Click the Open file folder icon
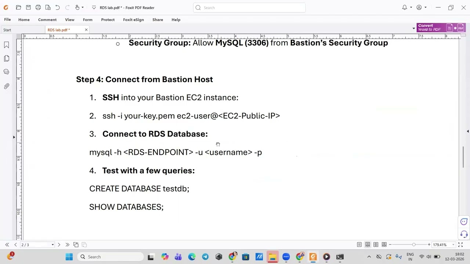 pos(18,7)
